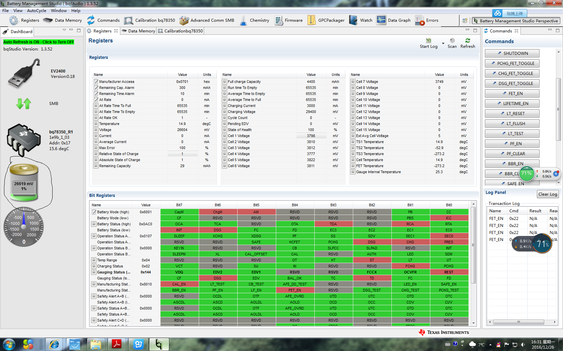Click the Refresh icon in Registers

tap(468, 40)
